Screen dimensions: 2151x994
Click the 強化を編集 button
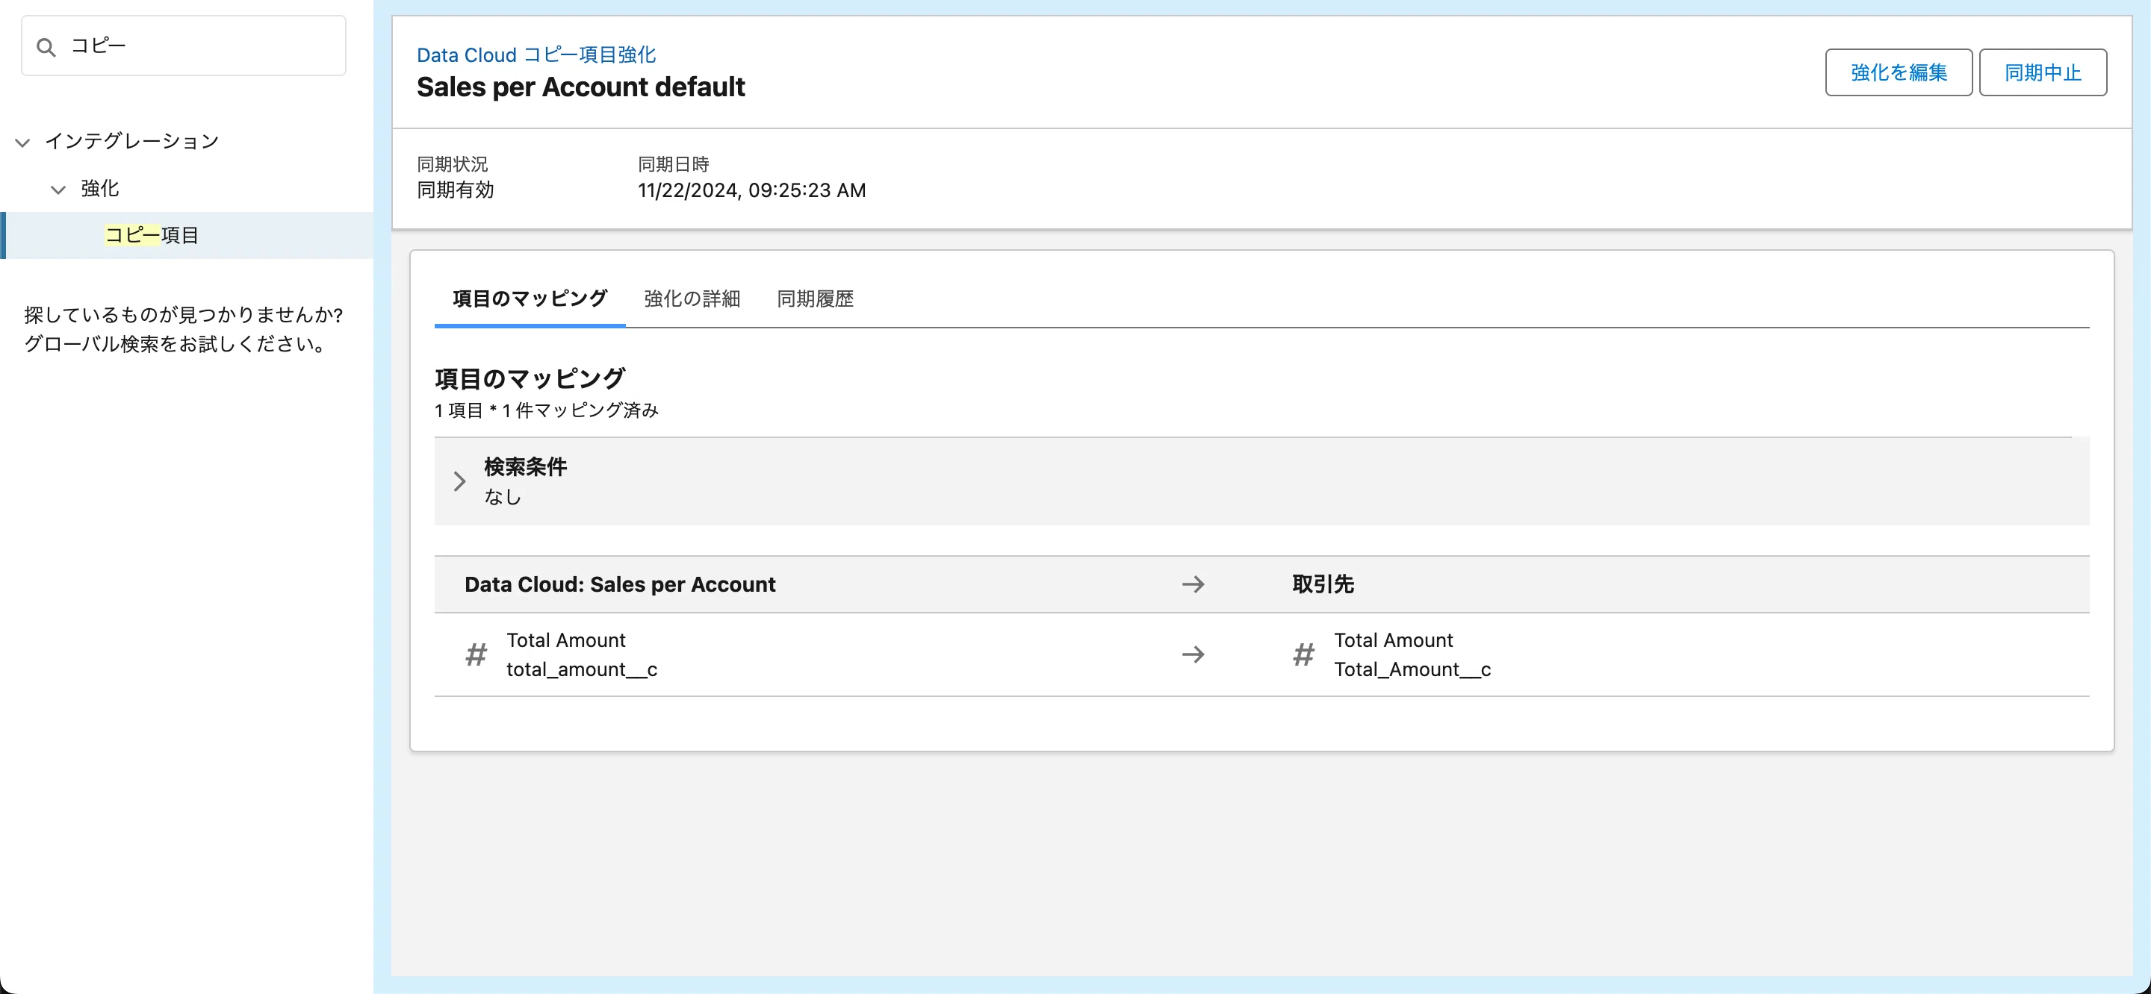(1898, 72)
